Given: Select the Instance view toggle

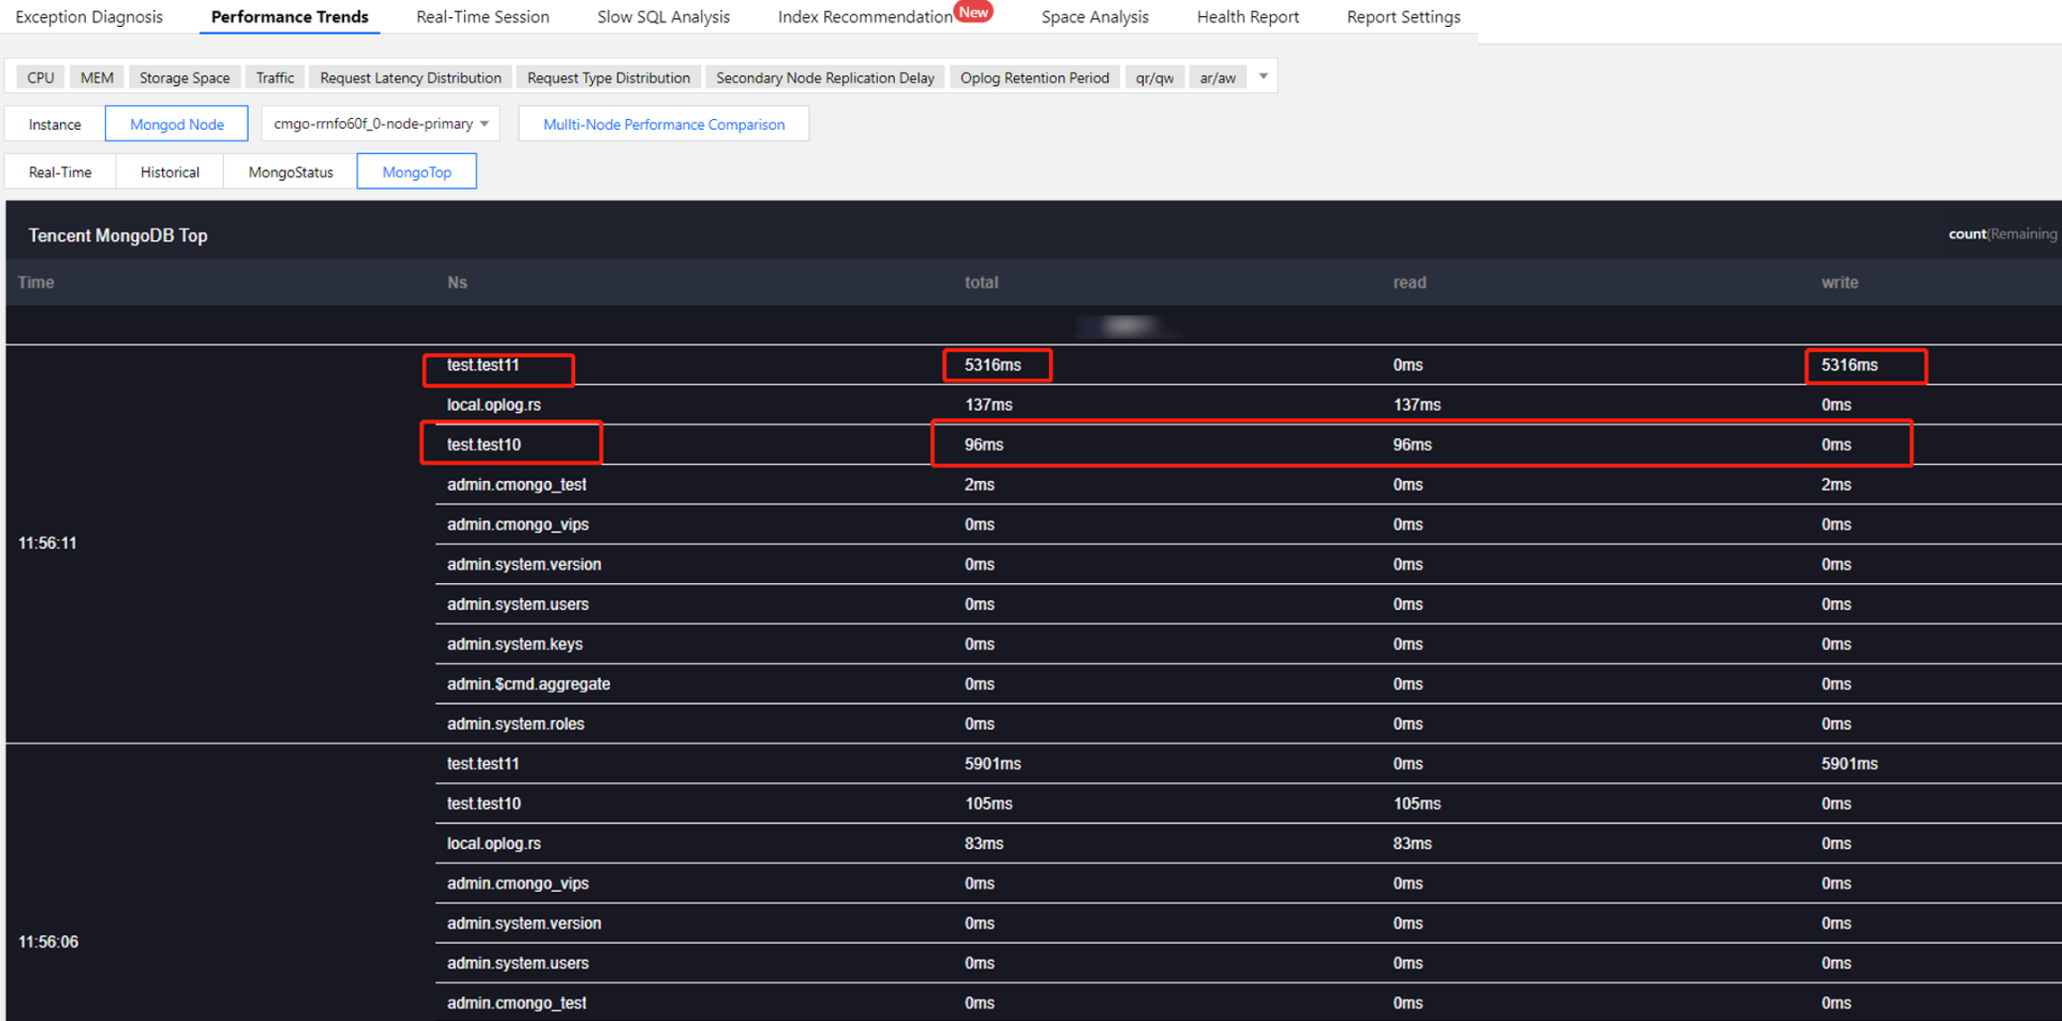Looking at the screenshot, I should tap(55, 124).
